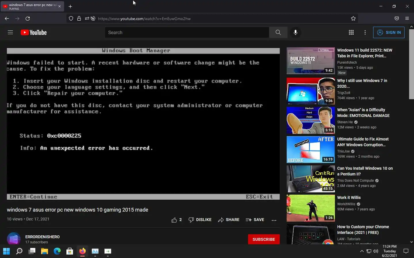Open the ERRORDENISHERO channel avatar

tap(14, 239)
